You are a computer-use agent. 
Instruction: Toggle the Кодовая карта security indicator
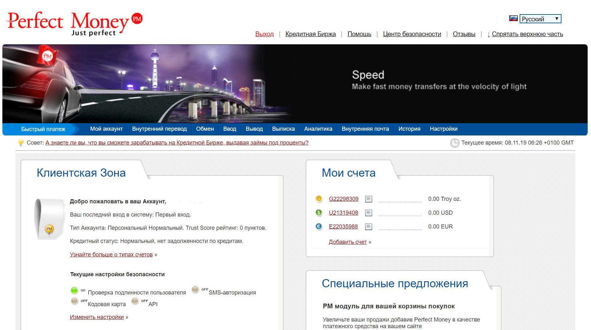[75, 301]
